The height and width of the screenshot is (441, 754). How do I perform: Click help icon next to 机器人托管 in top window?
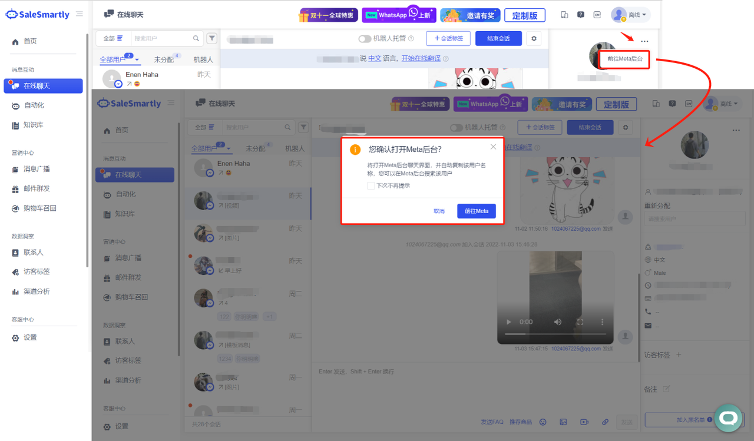411,38
